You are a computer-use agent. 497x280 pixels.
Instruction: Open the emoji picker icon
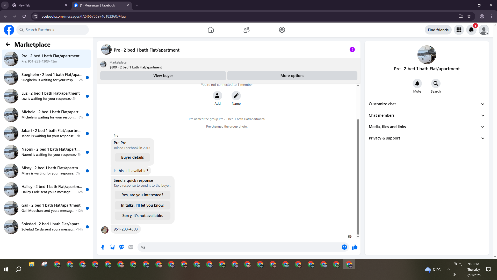pos(344,247)
